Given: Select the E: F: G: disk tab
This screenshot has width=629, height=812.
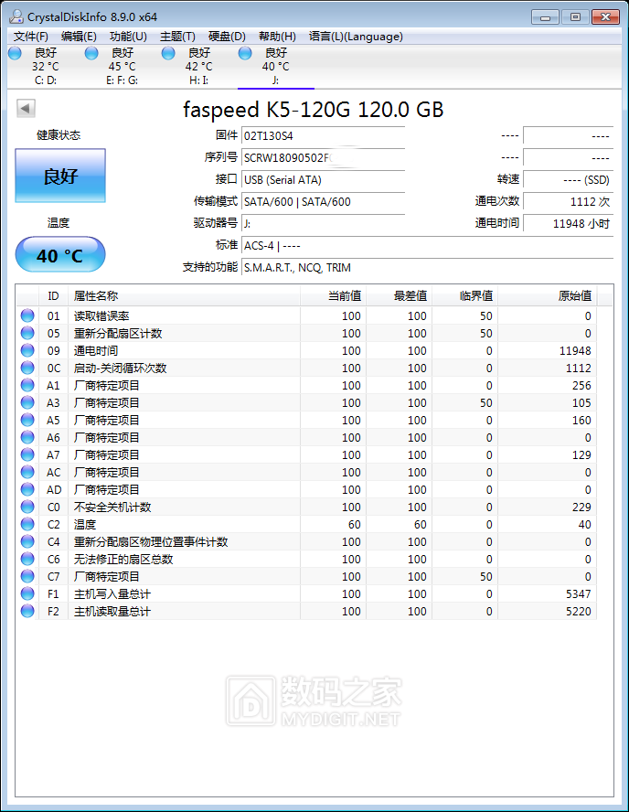Looking at the screenshot, I should pyautogui.click(x=123, y=66).
